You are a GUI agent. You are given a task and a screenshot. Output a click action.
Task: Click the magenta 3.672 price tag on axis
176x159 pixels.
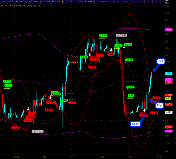(168, 29)
